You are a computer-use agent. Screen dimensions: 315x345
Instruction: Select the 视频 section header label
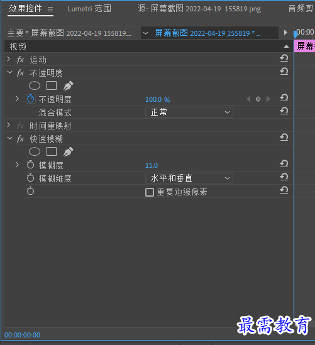(x=18, y=47)
